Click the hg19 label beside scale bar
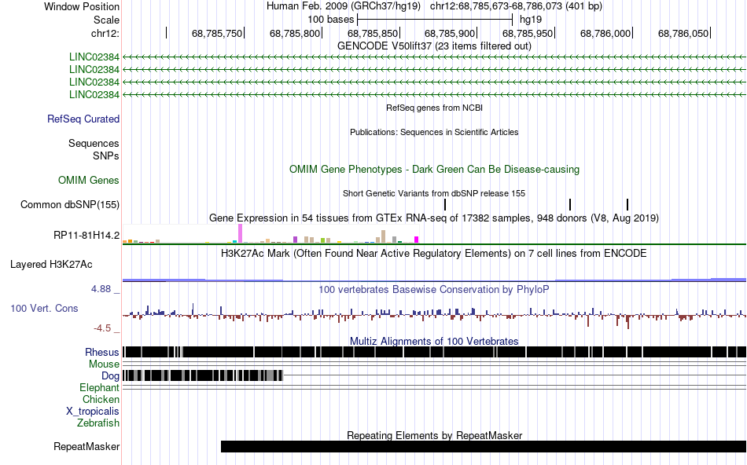Image resolution: width=747 pixels, height=465 pixels. [x=531, y=20]
